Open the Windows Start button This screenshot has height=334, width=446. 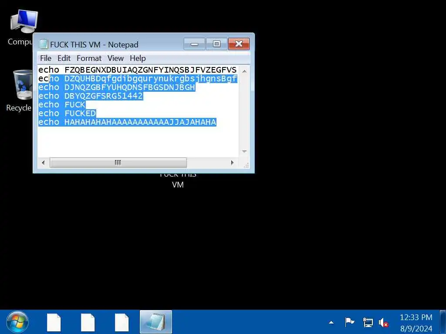(17, 322)
